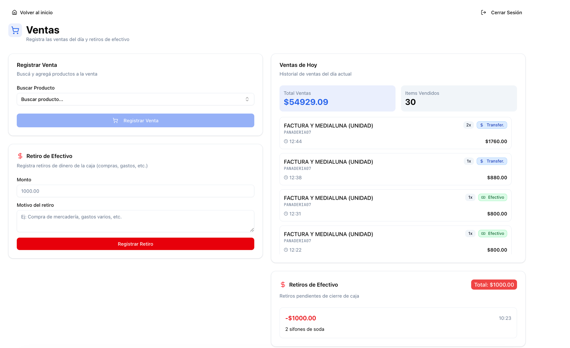The image size is (570, 348).
Task: Click the $1760.00 amount
Action: (x=496, y=141)
